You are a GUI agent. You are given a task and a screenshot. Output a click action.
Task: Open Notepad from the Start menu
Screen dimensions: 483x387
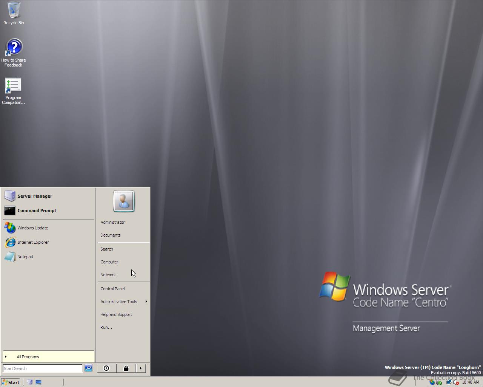(x=48, y=257)
